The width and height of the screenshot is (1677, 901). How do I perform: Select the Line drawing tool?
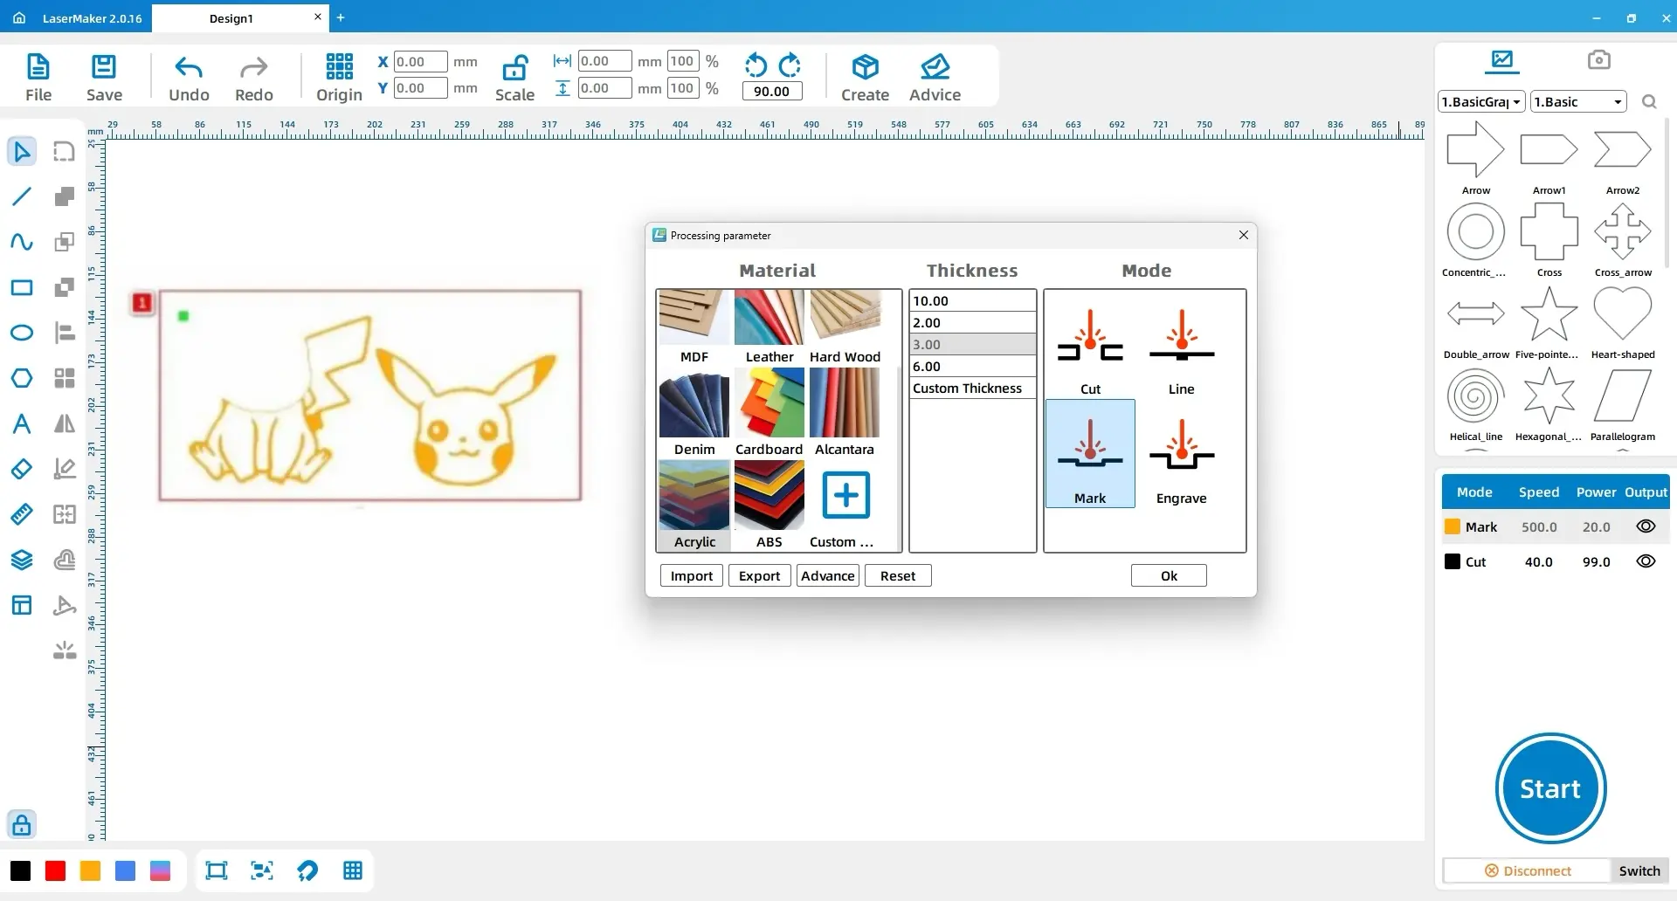(22, 196)
